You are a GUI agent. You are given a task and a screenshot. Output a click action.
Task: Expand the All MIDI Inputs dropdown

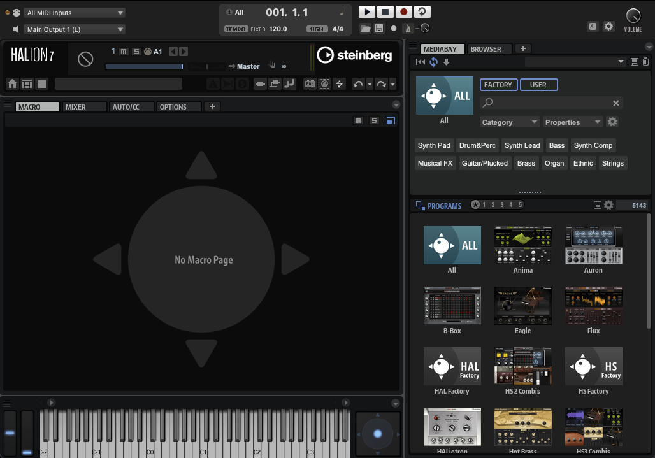pyautogui.click(x=75, y=13)
